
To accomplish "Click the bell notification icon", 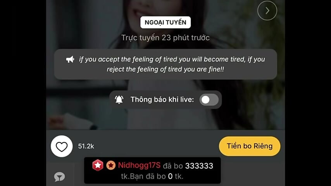I will tap(119, 100).
